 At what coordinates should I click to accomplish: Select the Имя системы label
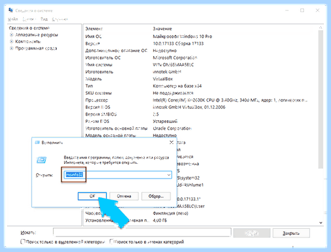(x=99, y=65)
